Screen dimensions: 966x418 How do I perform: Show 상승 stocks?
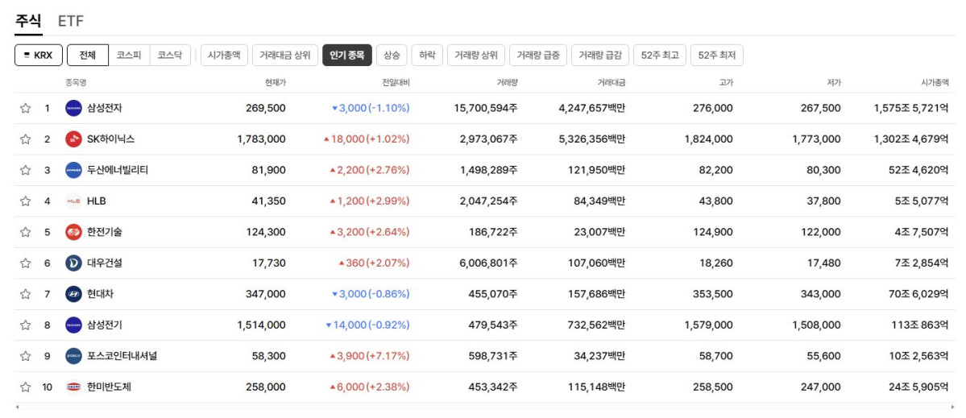[x=392, y=55]
